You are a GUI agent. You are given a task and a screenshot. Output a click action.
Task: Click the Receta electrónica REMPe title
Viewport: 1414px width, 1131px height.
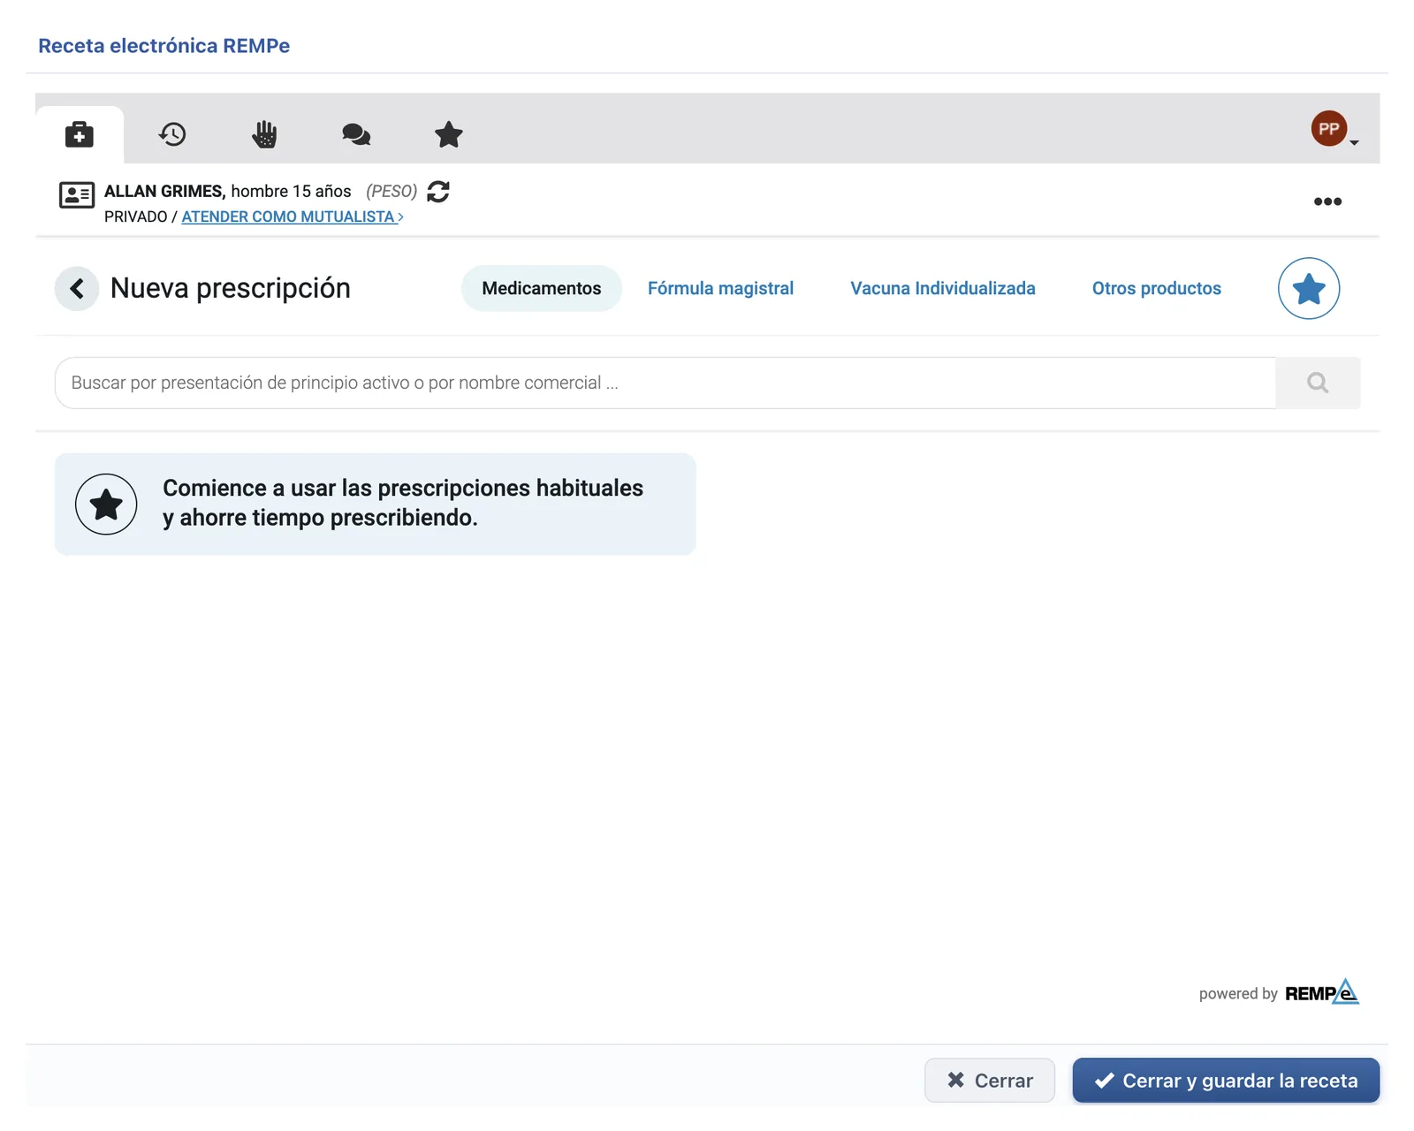pos(164,46)
